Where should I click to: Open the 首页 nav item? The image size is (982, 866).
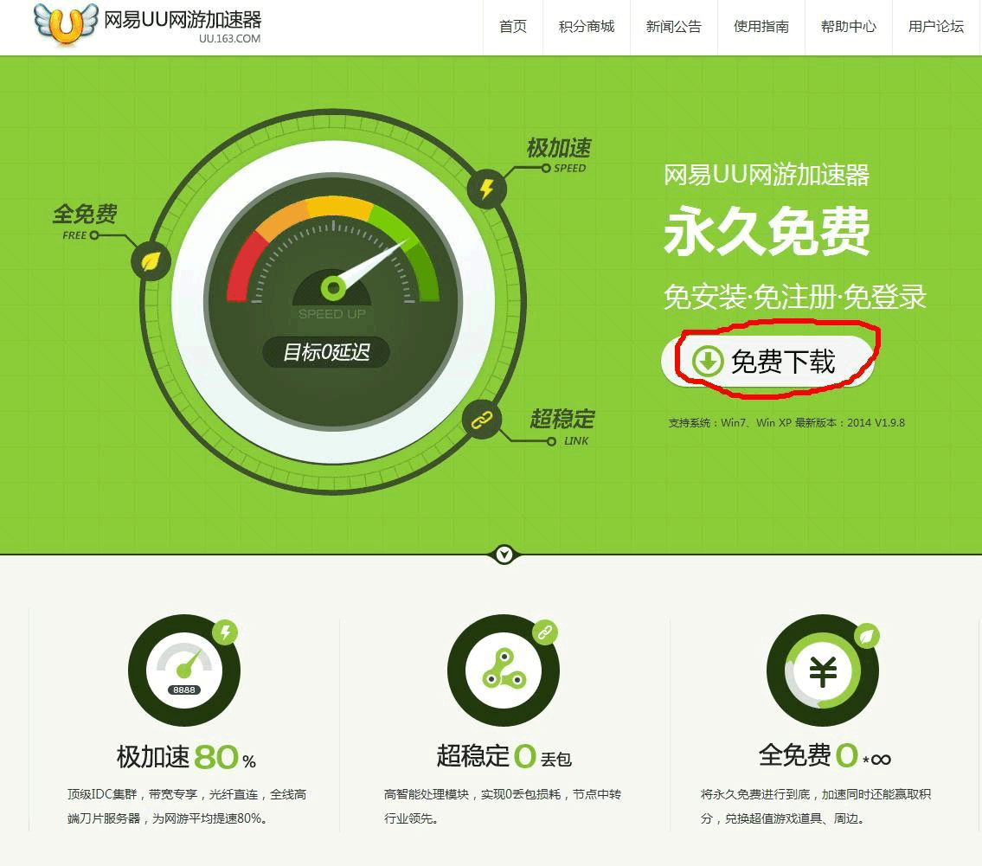pos(513,26)
